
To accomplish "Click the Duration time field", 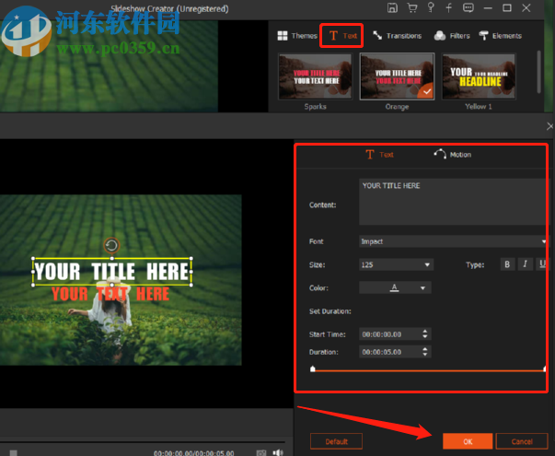I will tap(389, 352).
